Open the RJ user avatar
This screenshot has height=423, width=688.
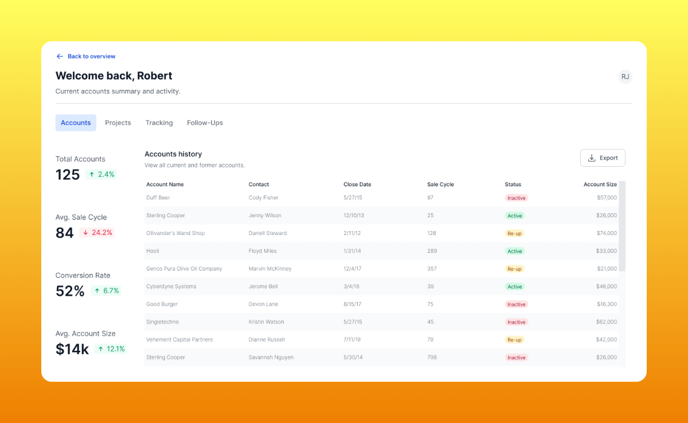coord(625,77)
